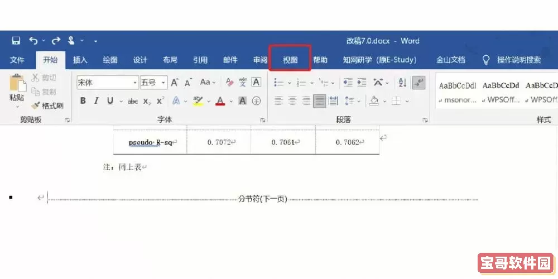This screenshot has width=558, height=279.
Task: Clear all formatting with eraser icon
Action: tap(229, 83)
